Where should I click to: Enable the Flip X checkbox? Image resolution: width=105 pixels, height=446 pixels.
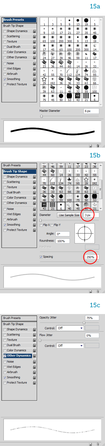[x=41, y=225]
